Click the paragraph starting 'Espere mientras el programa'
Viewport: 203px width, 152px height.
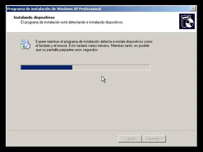pyautogui.click(x=94, y=46)
